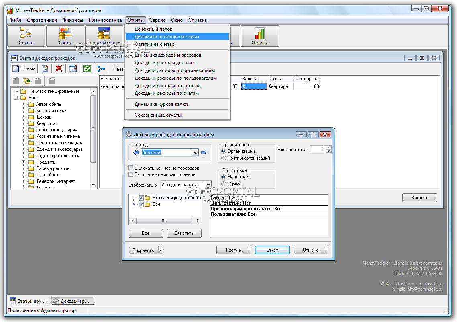Expand the Все node in dialog tree
457x322 pixels.
(x=133, y=204)
